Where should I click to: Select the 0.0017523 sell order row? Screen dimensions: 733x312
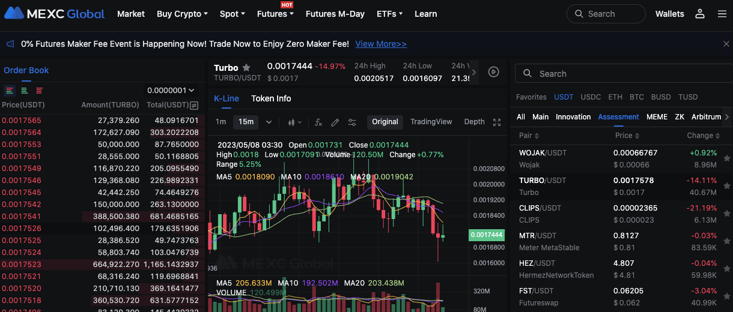click(x=102, y=264)
